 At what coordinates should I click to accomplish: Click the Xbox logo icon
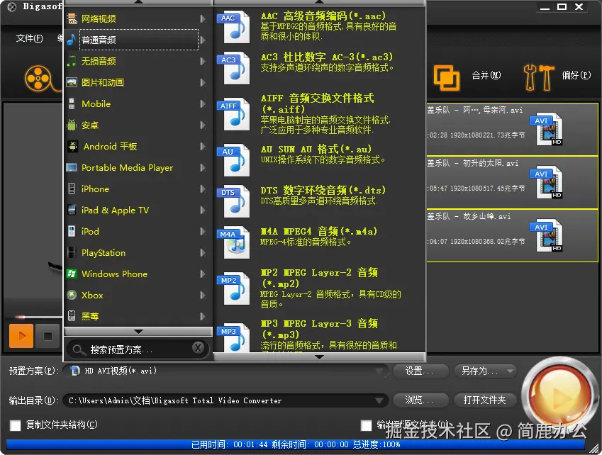point(72,295)
